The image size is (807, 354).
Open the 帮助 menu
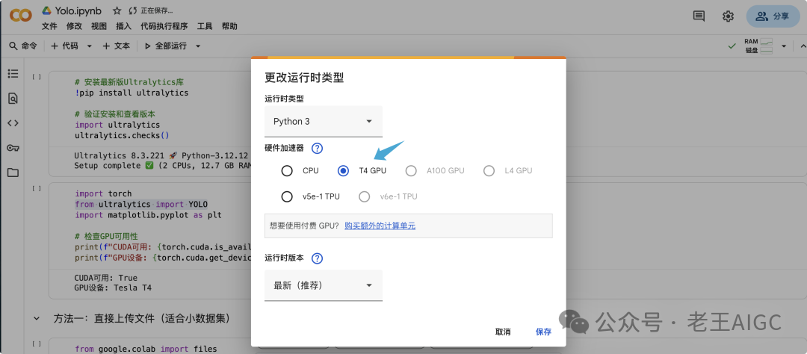pos(229,26)
